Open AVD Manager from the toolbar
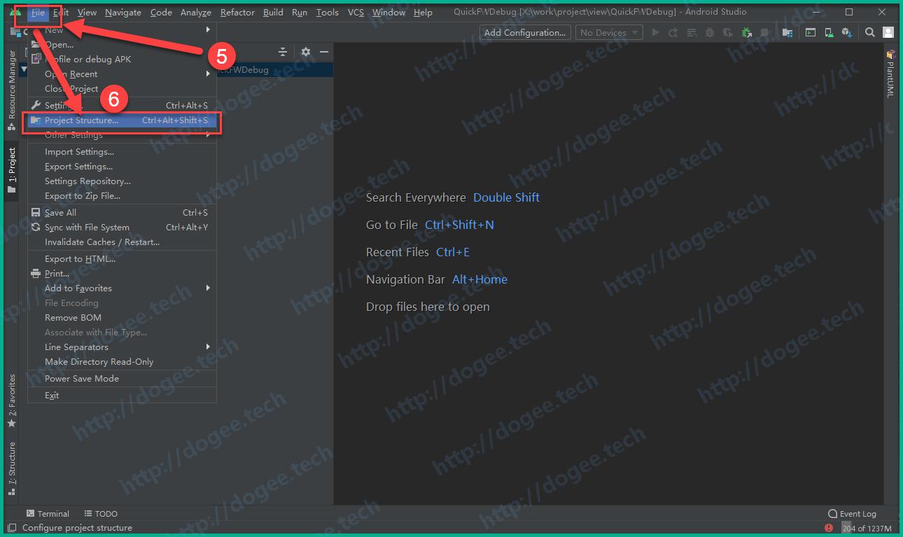Image resolution: width=903 pixels, height=537 pixels. point(829,32)
